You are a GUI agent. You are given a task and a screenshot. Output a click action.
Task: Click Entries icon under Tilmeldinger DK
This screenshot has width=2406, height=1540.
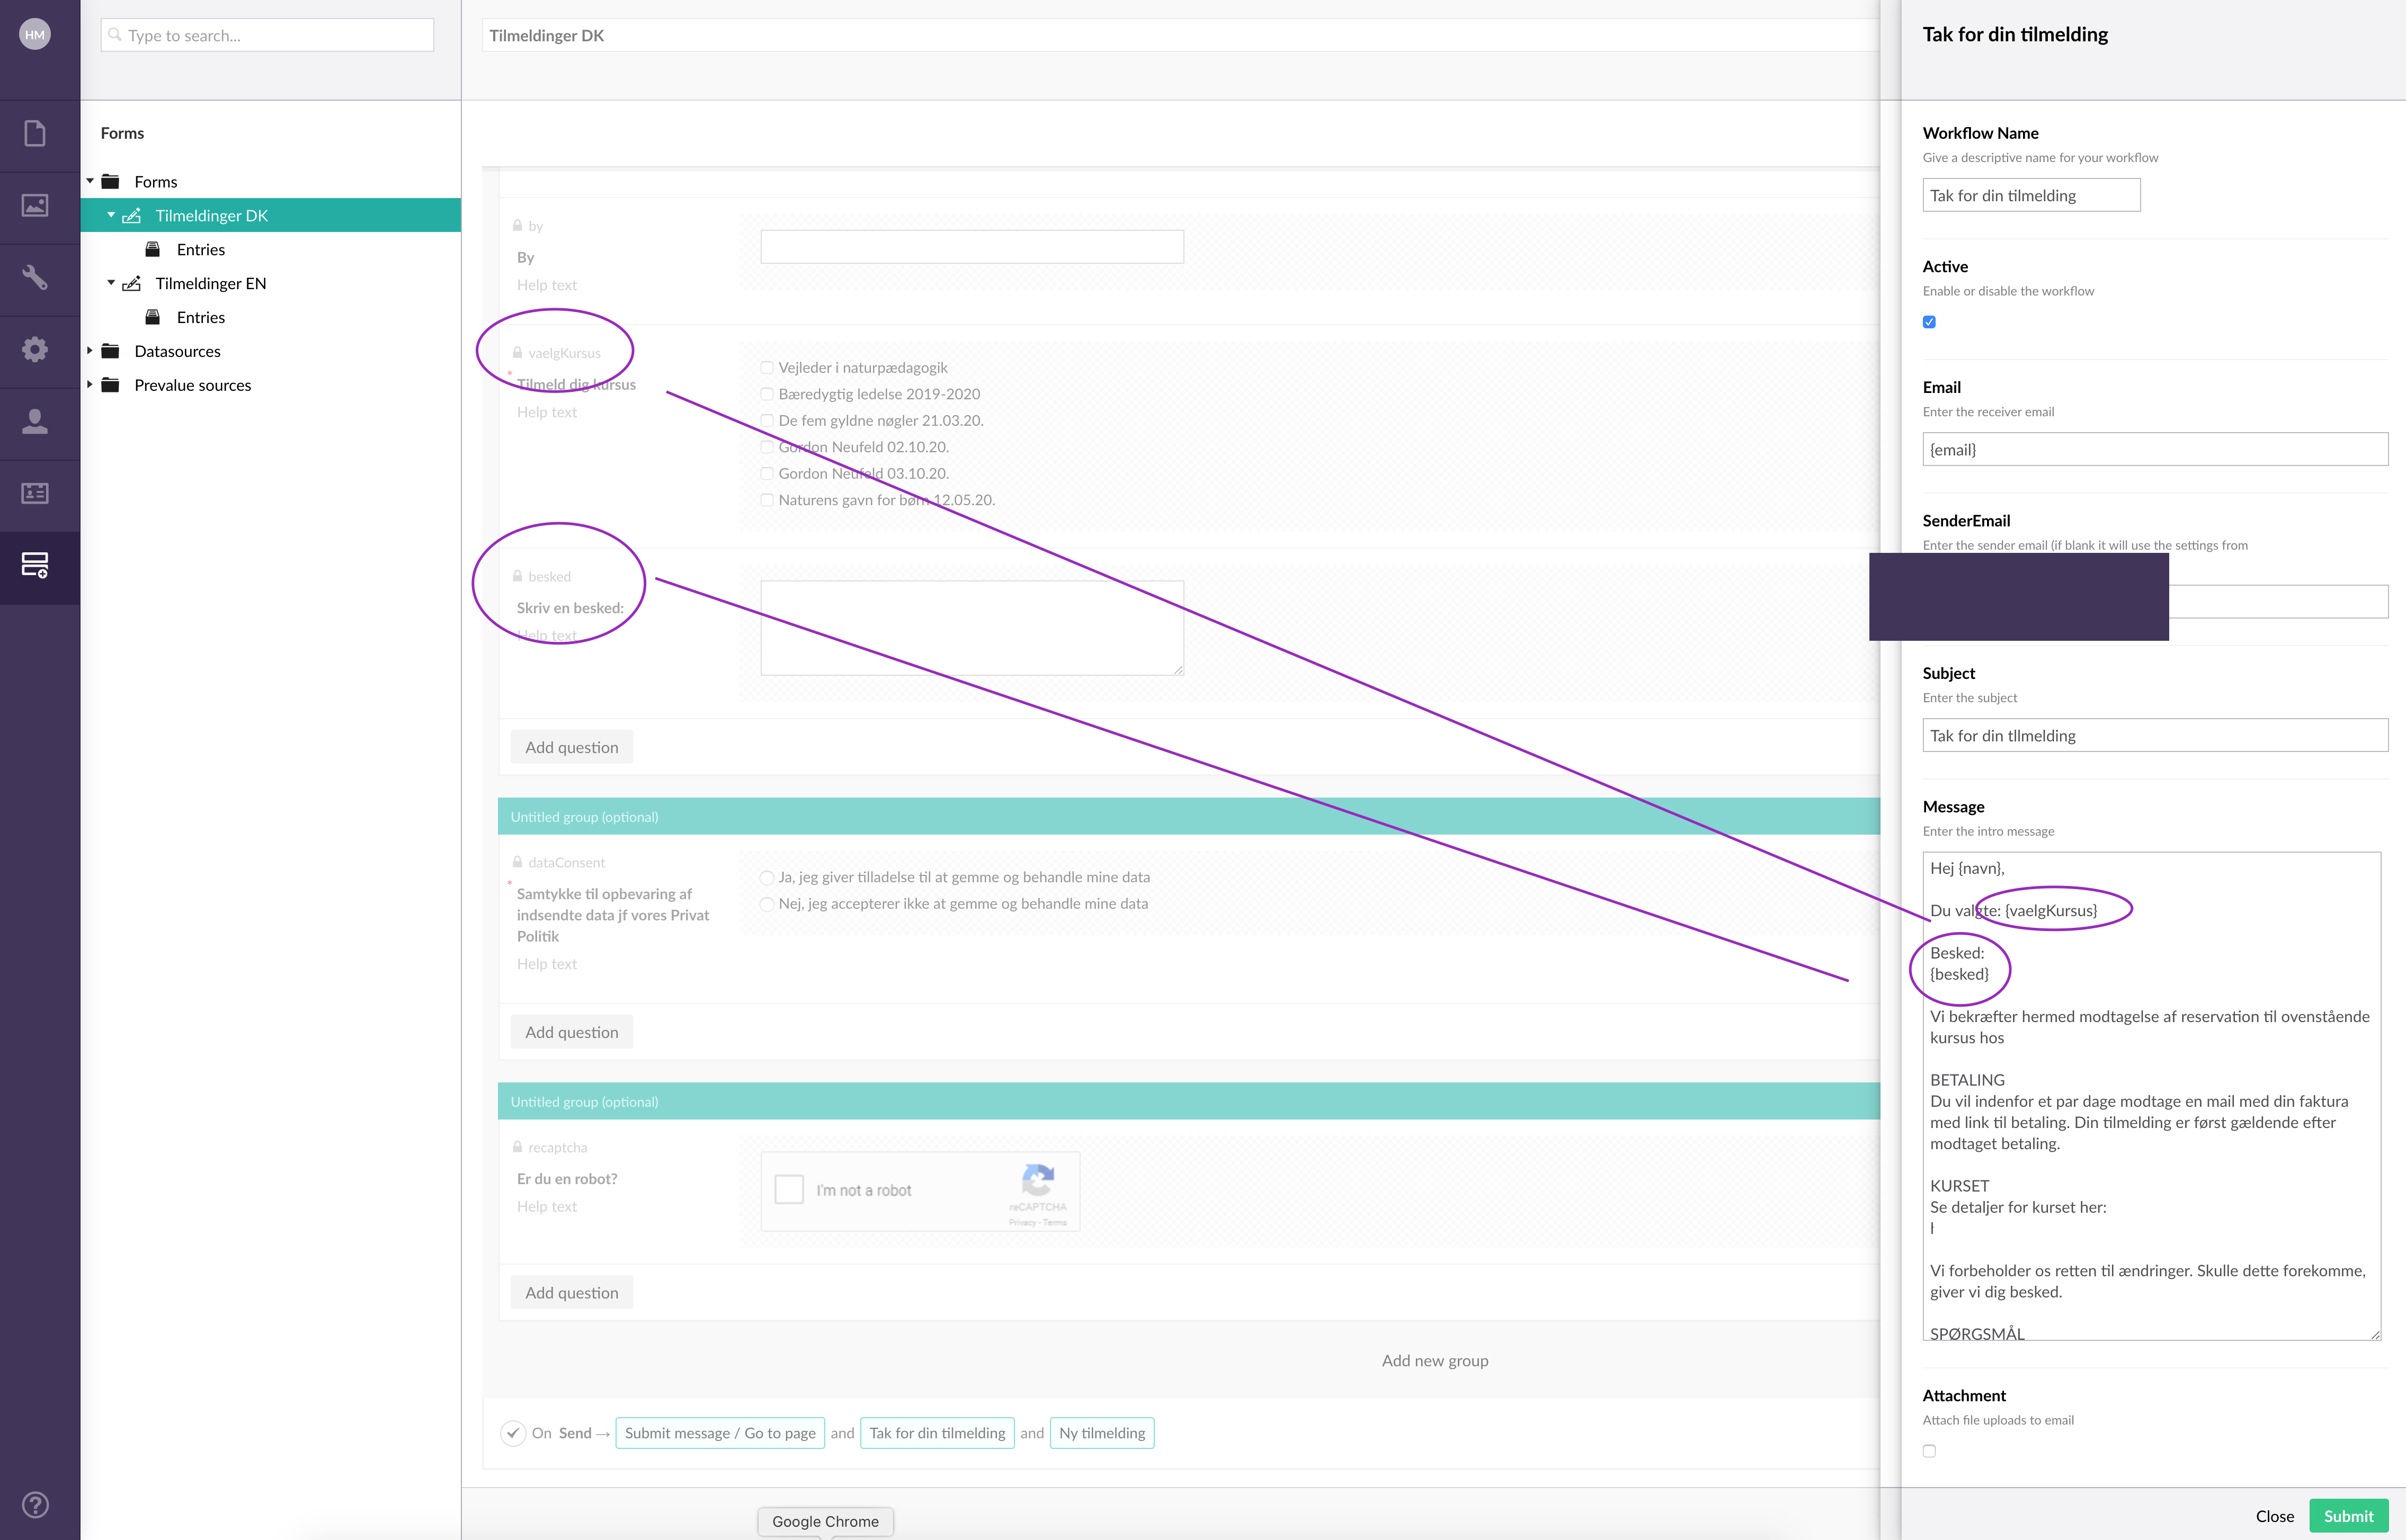153,249
